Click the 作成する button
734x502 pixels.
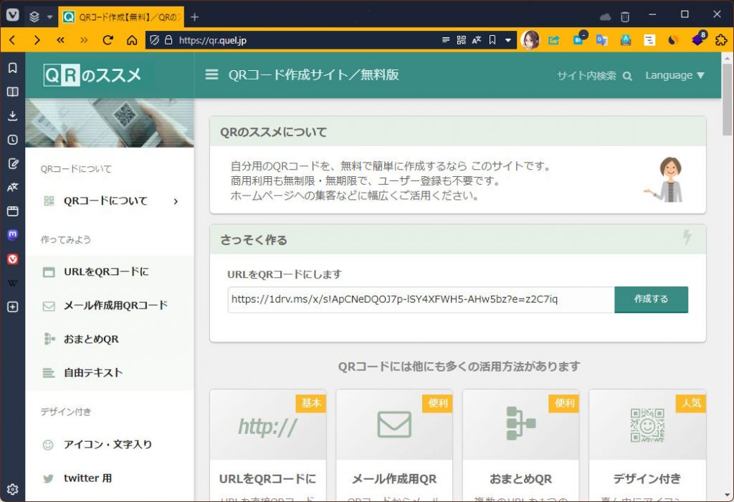[x=651, y=299]
